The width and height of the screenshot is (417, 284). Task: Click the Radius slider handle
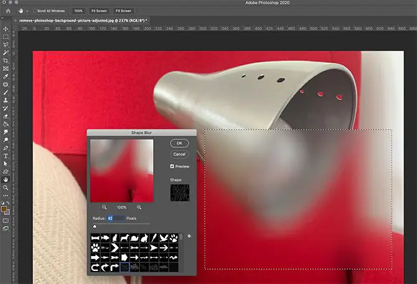(95, 227)
